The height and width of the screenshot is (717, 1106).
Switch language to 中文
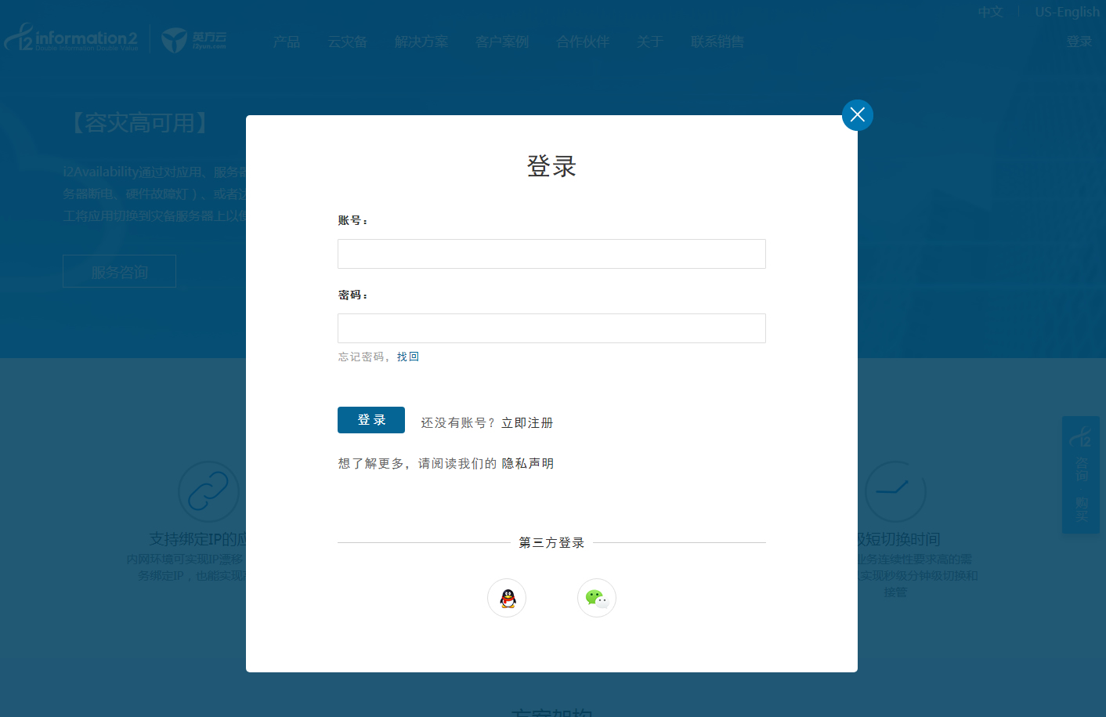(x=990, y=12)
